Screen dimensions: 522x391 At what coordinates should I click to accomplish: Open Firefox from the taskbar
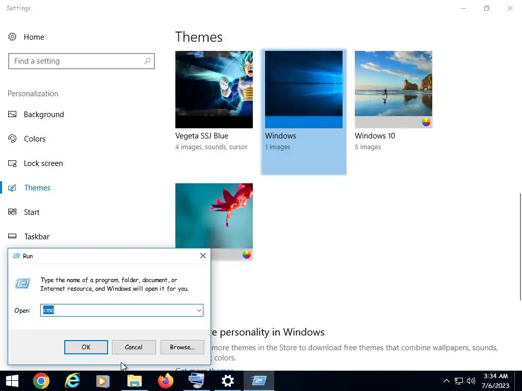pos(166,381)
